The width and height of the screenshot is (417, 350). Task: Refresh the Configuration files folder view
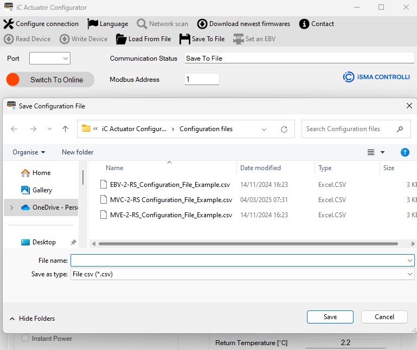(x=284, y=129)
